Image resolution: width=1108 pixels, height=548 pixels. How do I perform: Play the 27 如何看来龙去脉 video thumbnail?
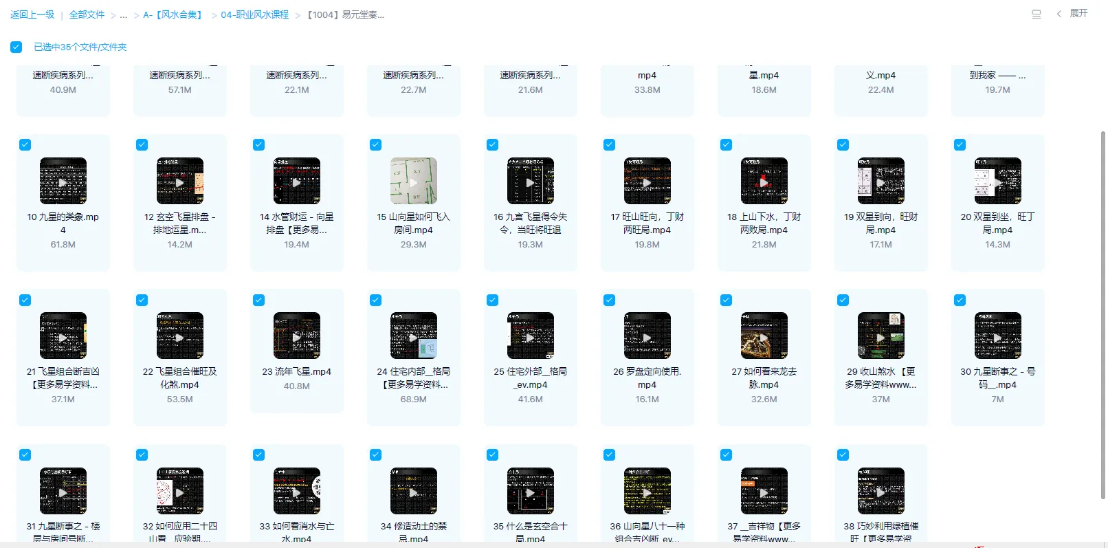pyautogui.click(x=764, y=336)
